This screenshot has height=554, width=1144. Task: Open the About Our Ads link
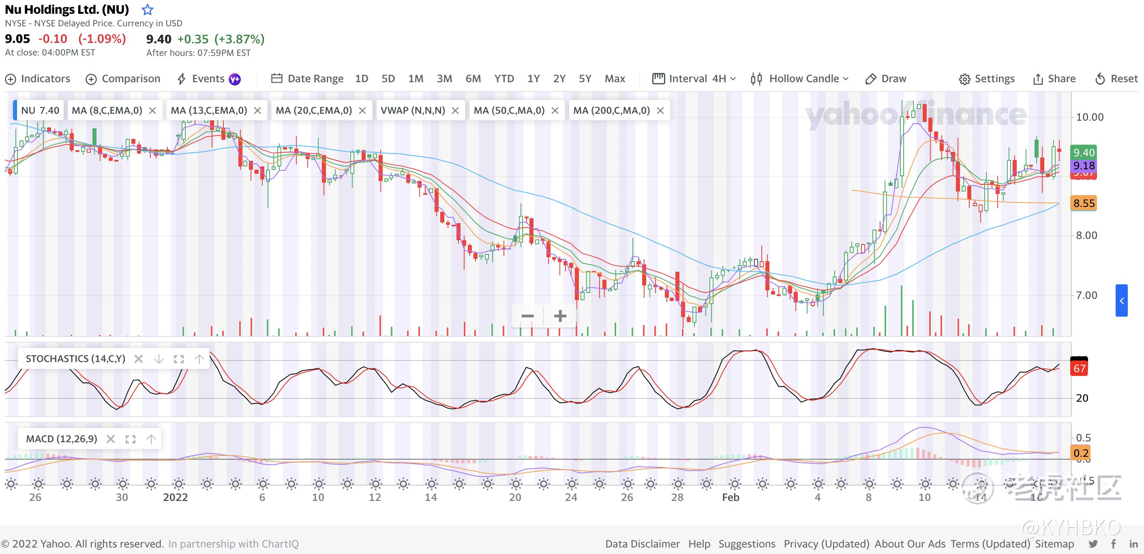click(910, 544)
